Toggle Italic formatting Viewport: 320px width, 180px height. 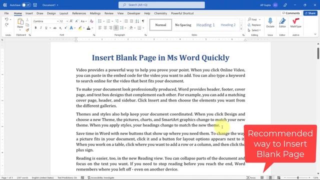41,28
